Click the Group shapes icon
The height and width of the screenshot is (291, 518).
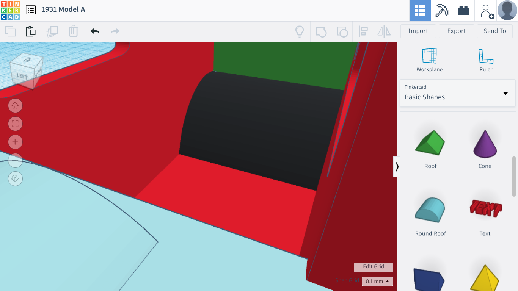pyautogui.click(x=321, y=31)
